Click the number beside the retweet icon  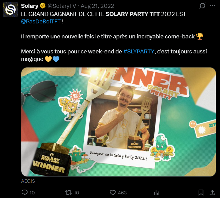click(76, 193)
